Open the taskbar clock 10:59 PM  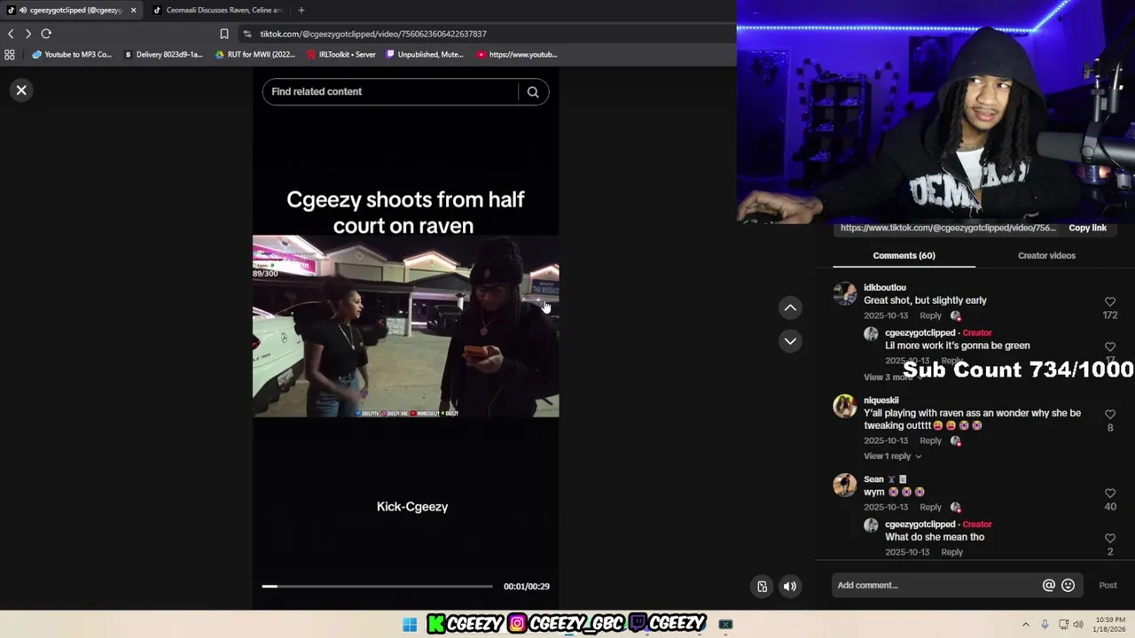(x=1110, y=625)
